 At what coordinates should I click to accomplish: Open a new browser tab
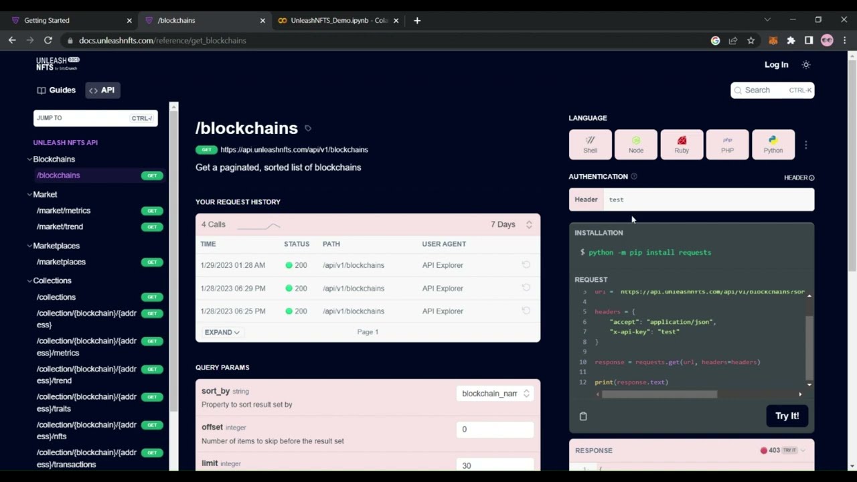pos(417,20)
